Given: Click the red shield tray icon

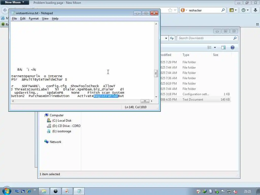Looking at the screenshot, I should coord(198,191).
